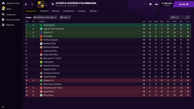Go to next season with right arrow
This screenshot has width=194, height=109.
187,17
